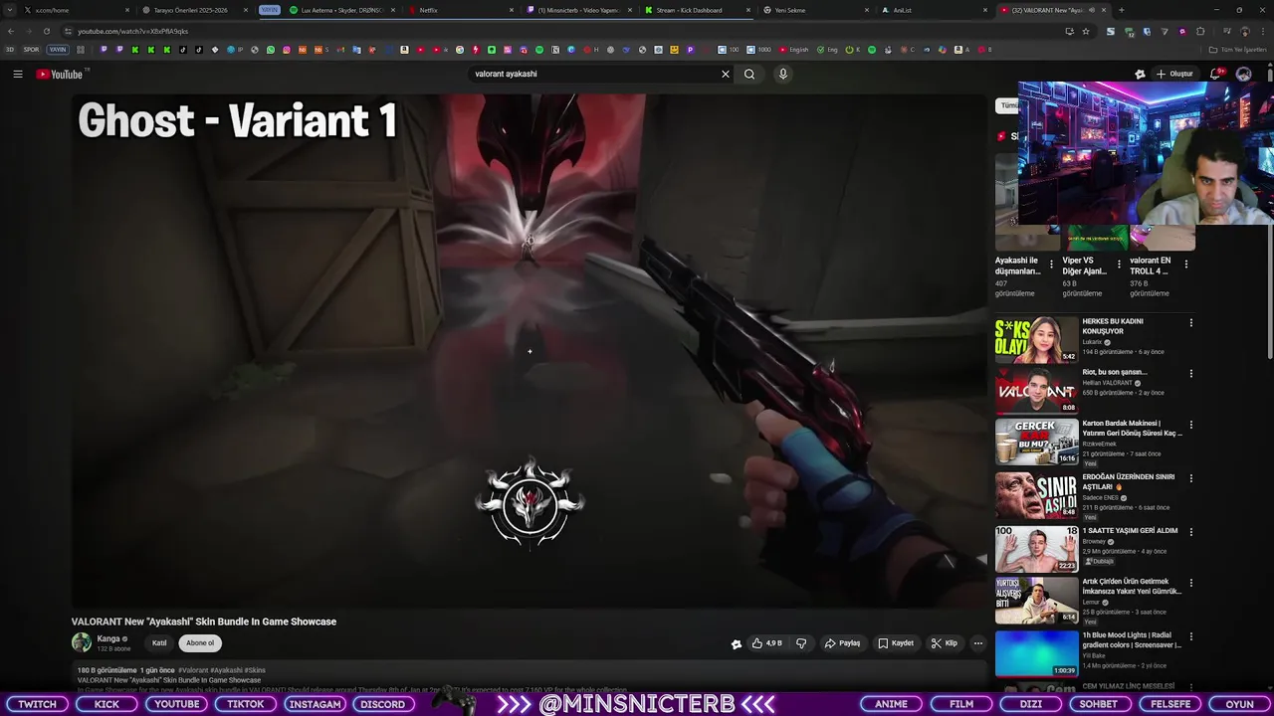Open the Kanga channel avatar

[x=81, y=642]
